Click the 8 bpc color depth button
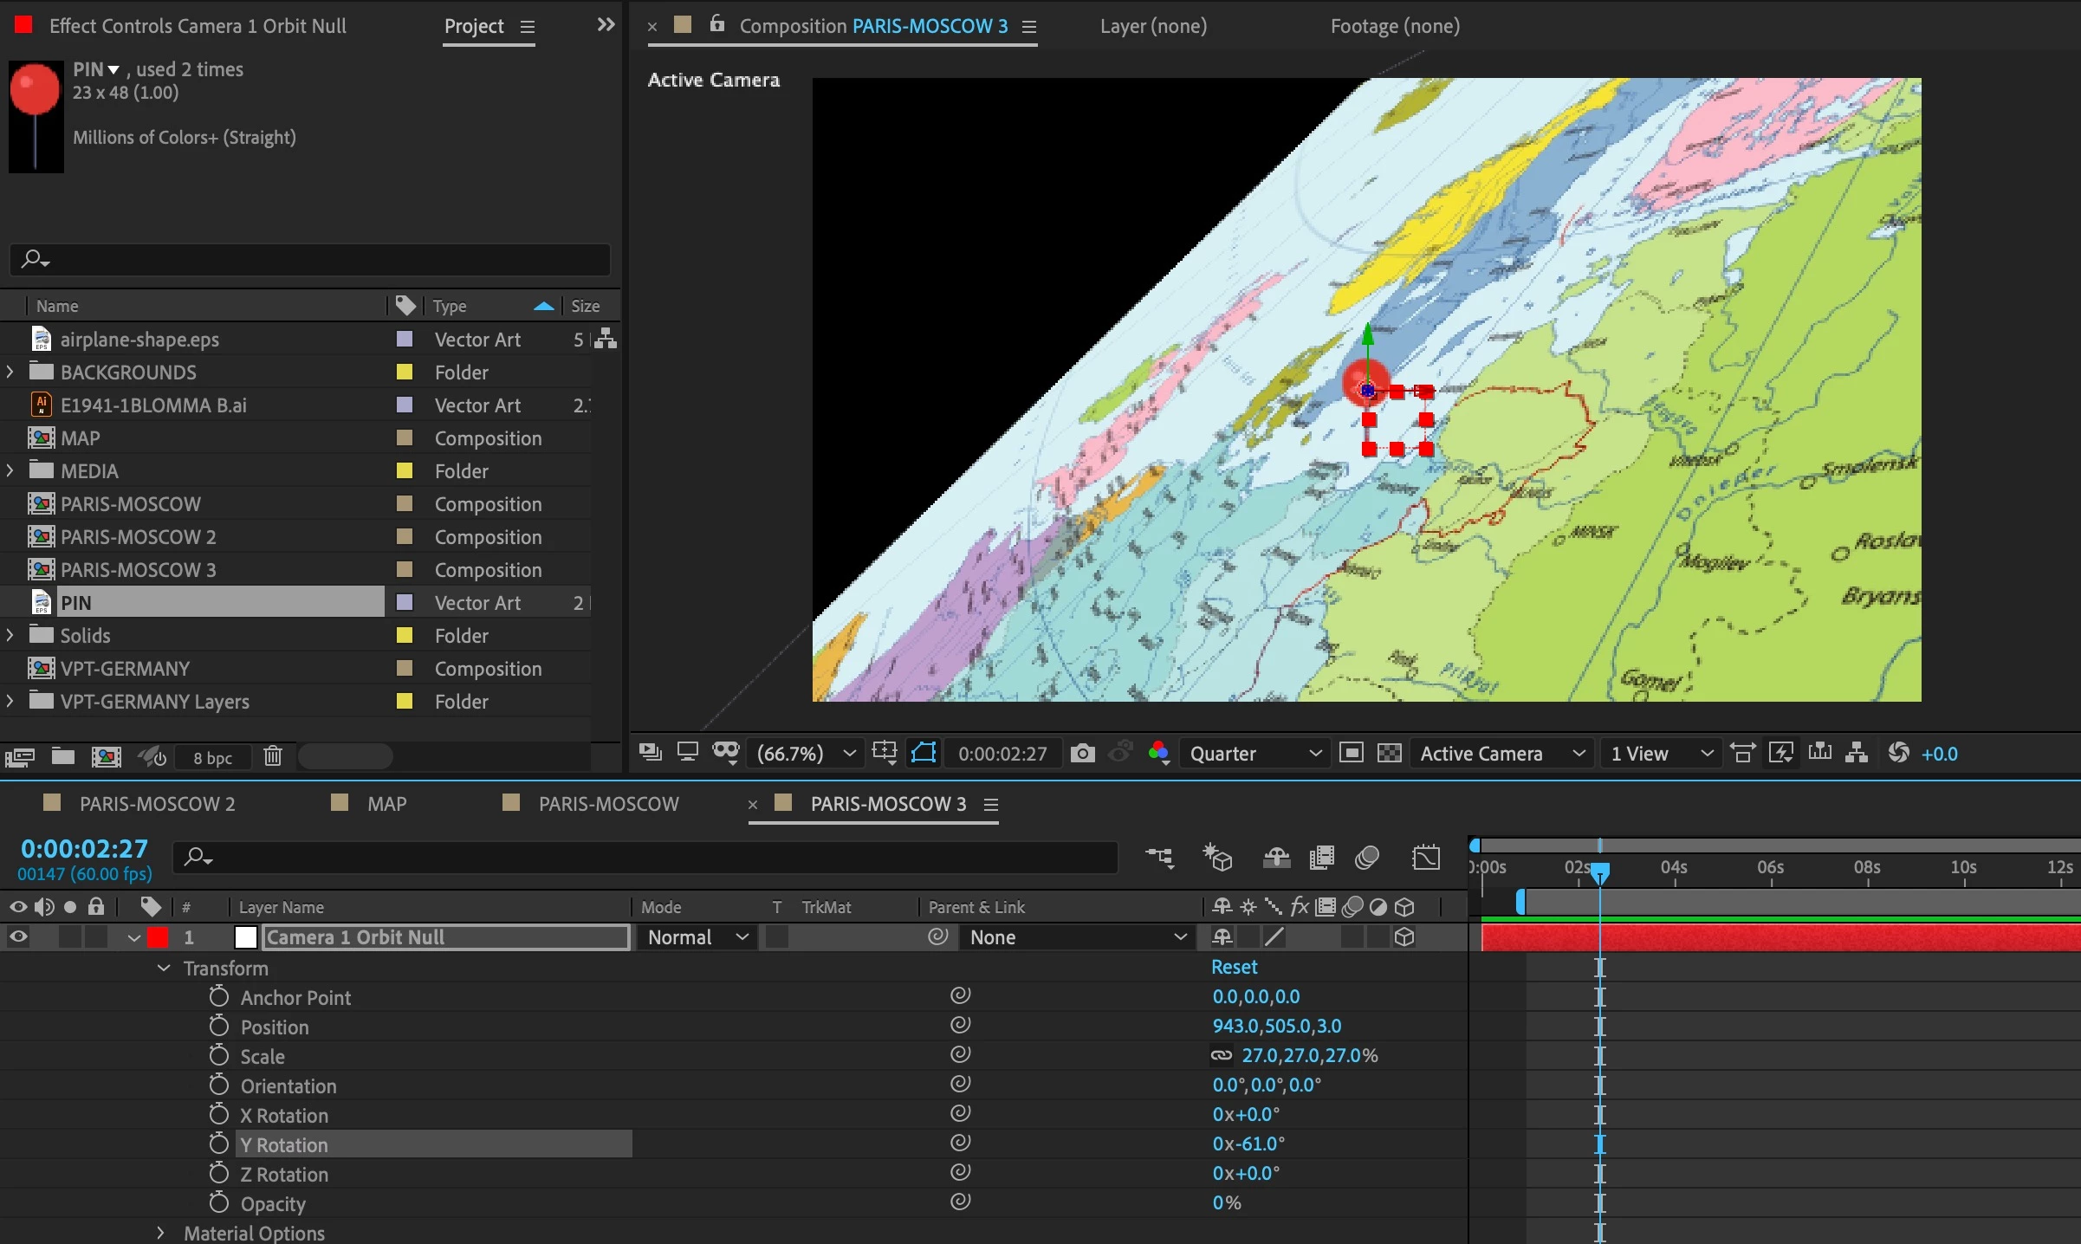2081x1244 pixels. point(212,757)
